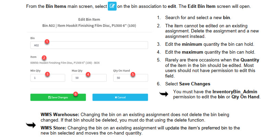Click red callout marker 2 beside Item
This screenshot has width=272, height=139.
[x=44, y=58]
